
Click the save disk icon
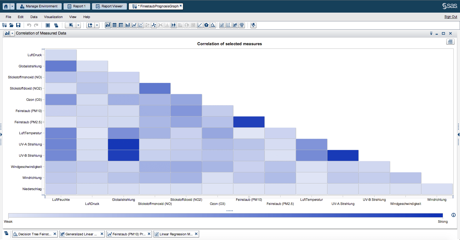[x=18, y=25]
